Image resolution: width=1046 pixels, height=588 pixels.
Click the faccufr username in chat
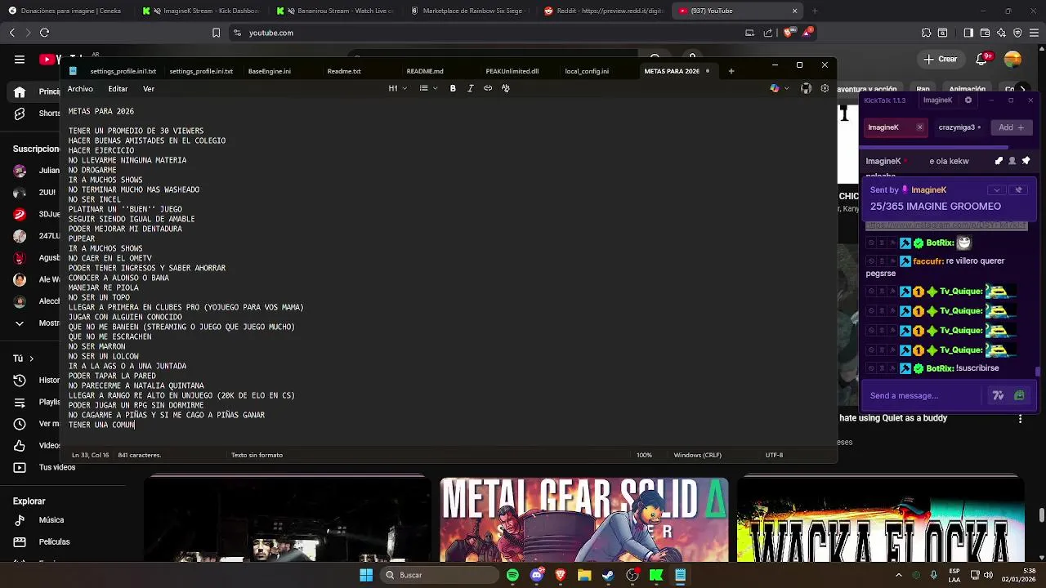(x=928, y=261)
